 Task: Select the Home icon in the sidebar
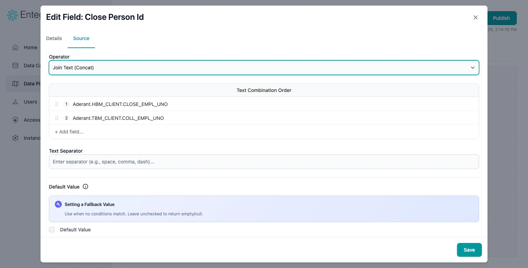(x=15, y=47)
